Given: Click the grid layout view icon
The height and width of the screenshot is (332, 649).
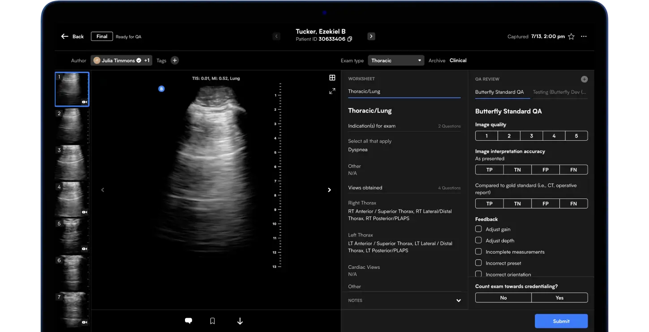Looking at the screenshot, I should [x=332, y=78].
